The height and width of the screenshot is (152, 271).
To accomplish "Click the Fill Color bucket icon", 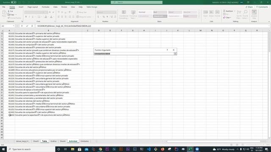I will point(46,17).
